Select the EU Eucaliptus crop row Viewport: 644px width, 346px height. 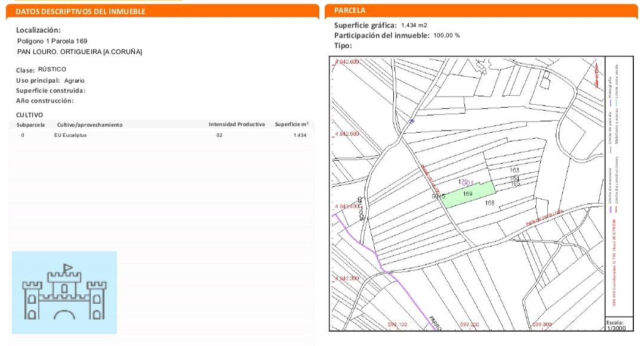[161, 136]
